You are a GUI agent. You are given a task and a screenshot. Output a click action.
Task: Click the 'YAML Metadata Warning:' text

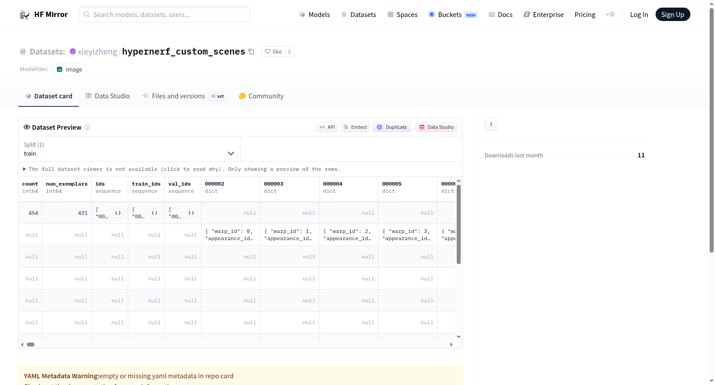point(62,376)
